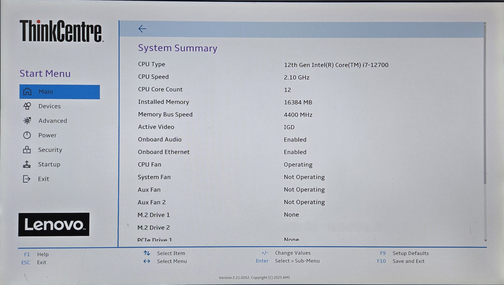Select the value 4400 MHz
Image resolution: width=504 pixels, height=285 pixels.
pyautogui.click(x=298, y=115)
